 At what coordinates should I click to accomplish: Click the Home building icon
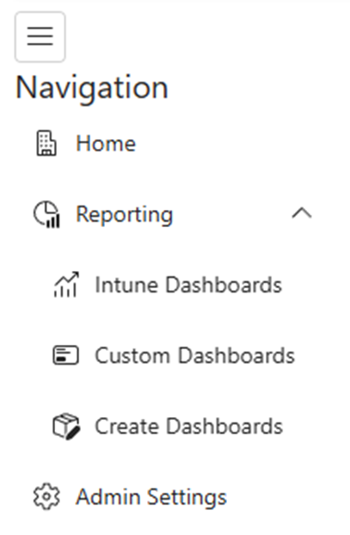click(46, 144)
